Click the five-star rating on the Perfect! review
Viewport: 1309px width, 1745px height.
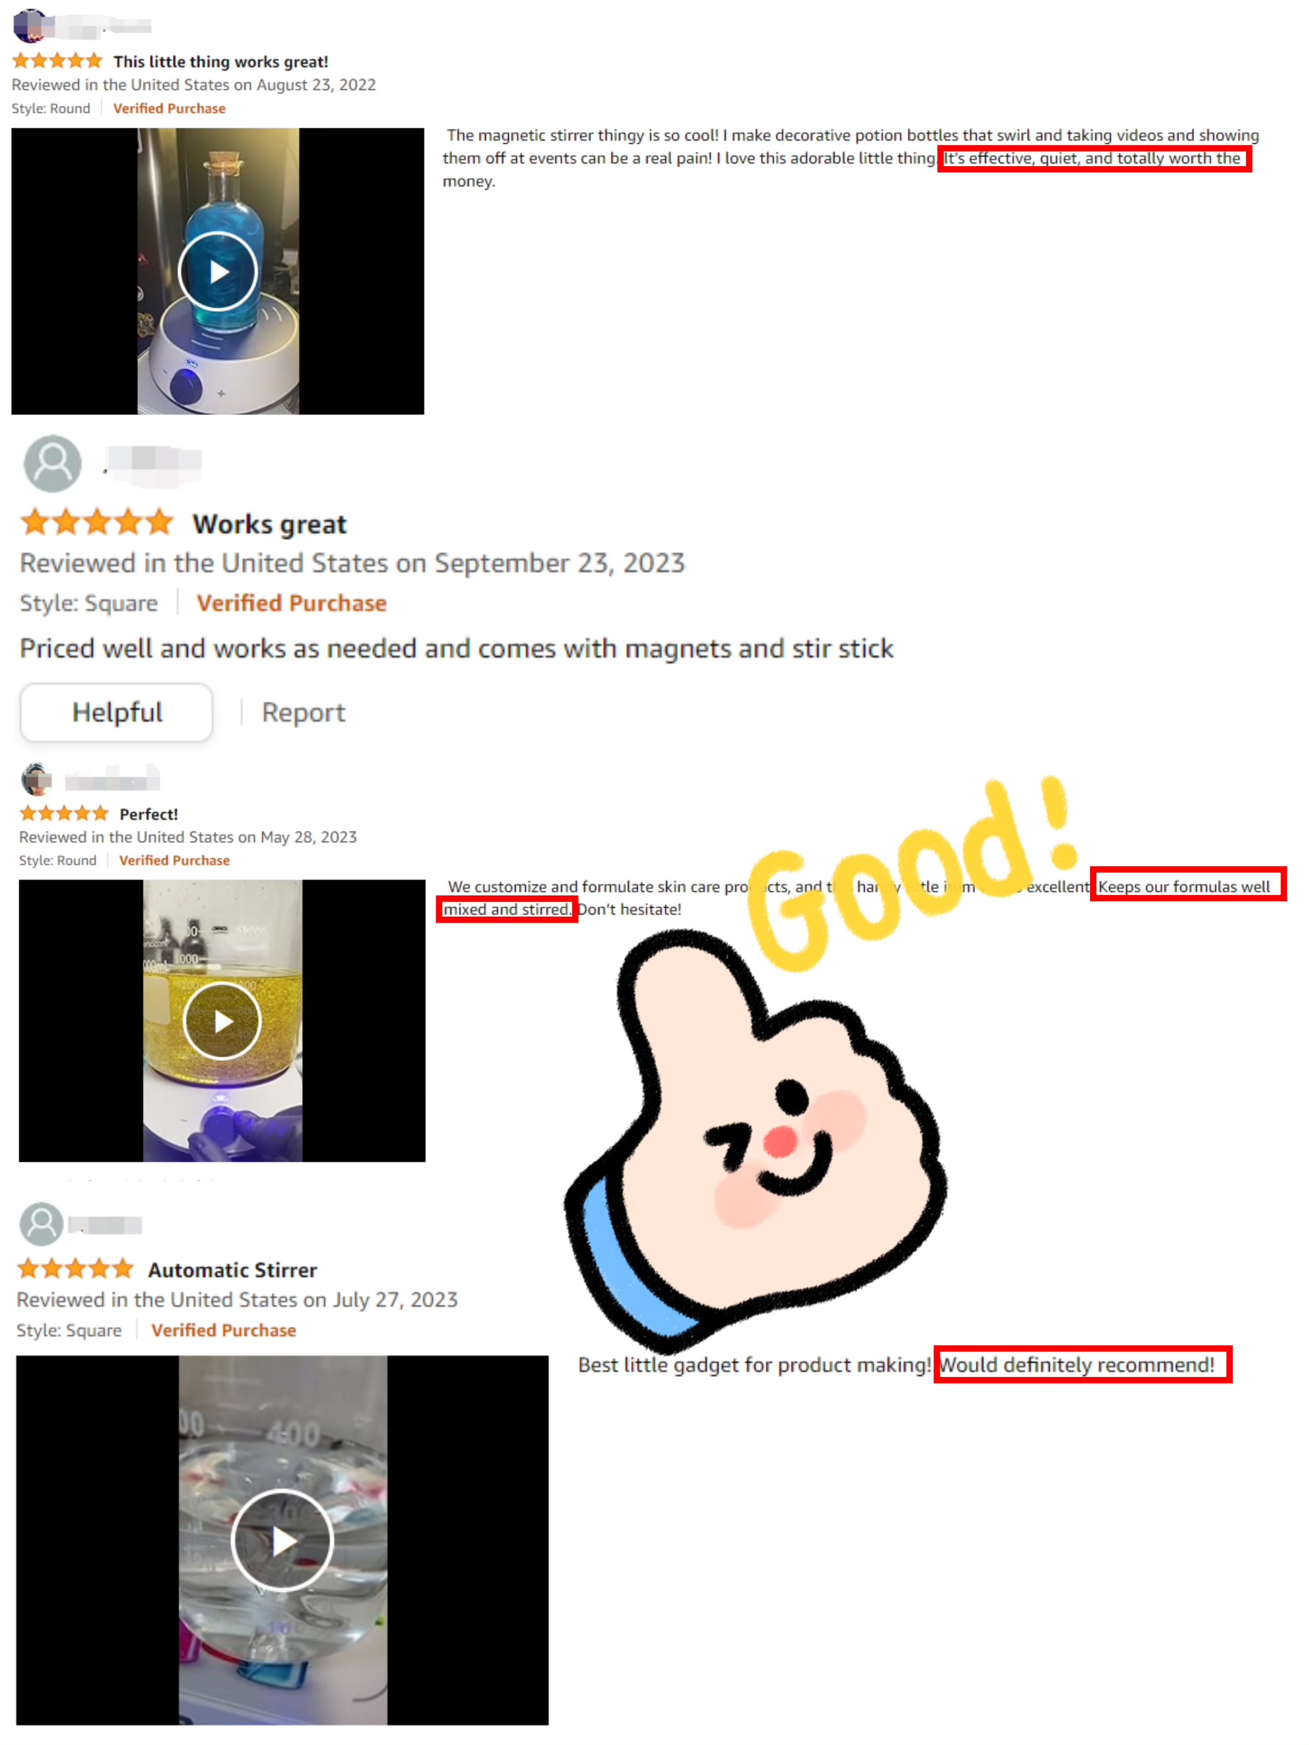pos(64,812)
